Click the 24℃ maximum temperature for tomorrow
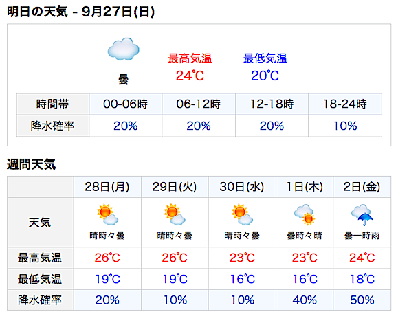396x314 pixels. coord(190,76)
